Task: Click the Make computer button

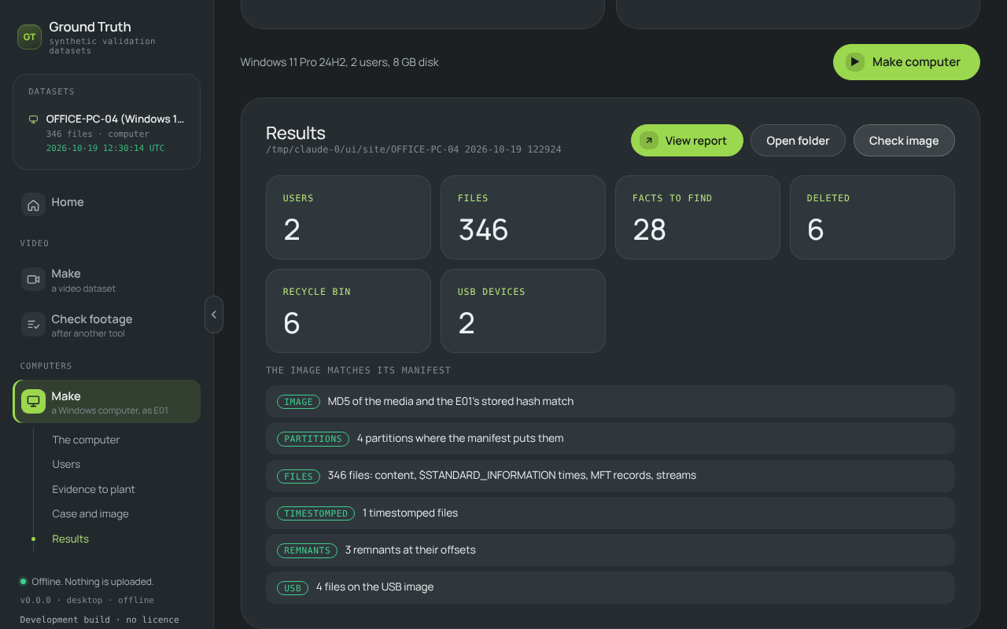Action: click(906, 62)
